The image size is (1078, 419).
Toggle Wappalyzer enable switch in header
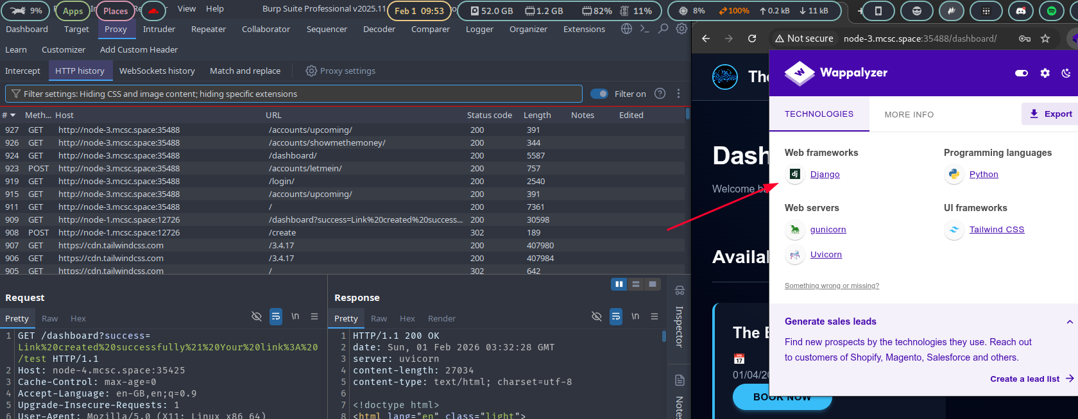coord(1022,73)
